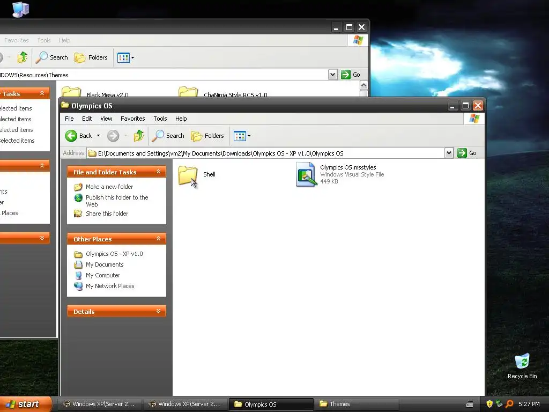Image resolution: width=549 pixels, height=412 pixels.
Task: Expand address bar dropdown in Olympics OS window
Action: point(449,153)
